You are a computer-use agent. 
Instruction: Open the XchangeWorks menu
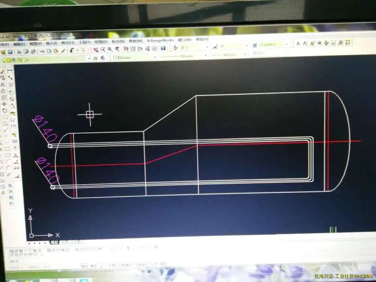[160, 40]
